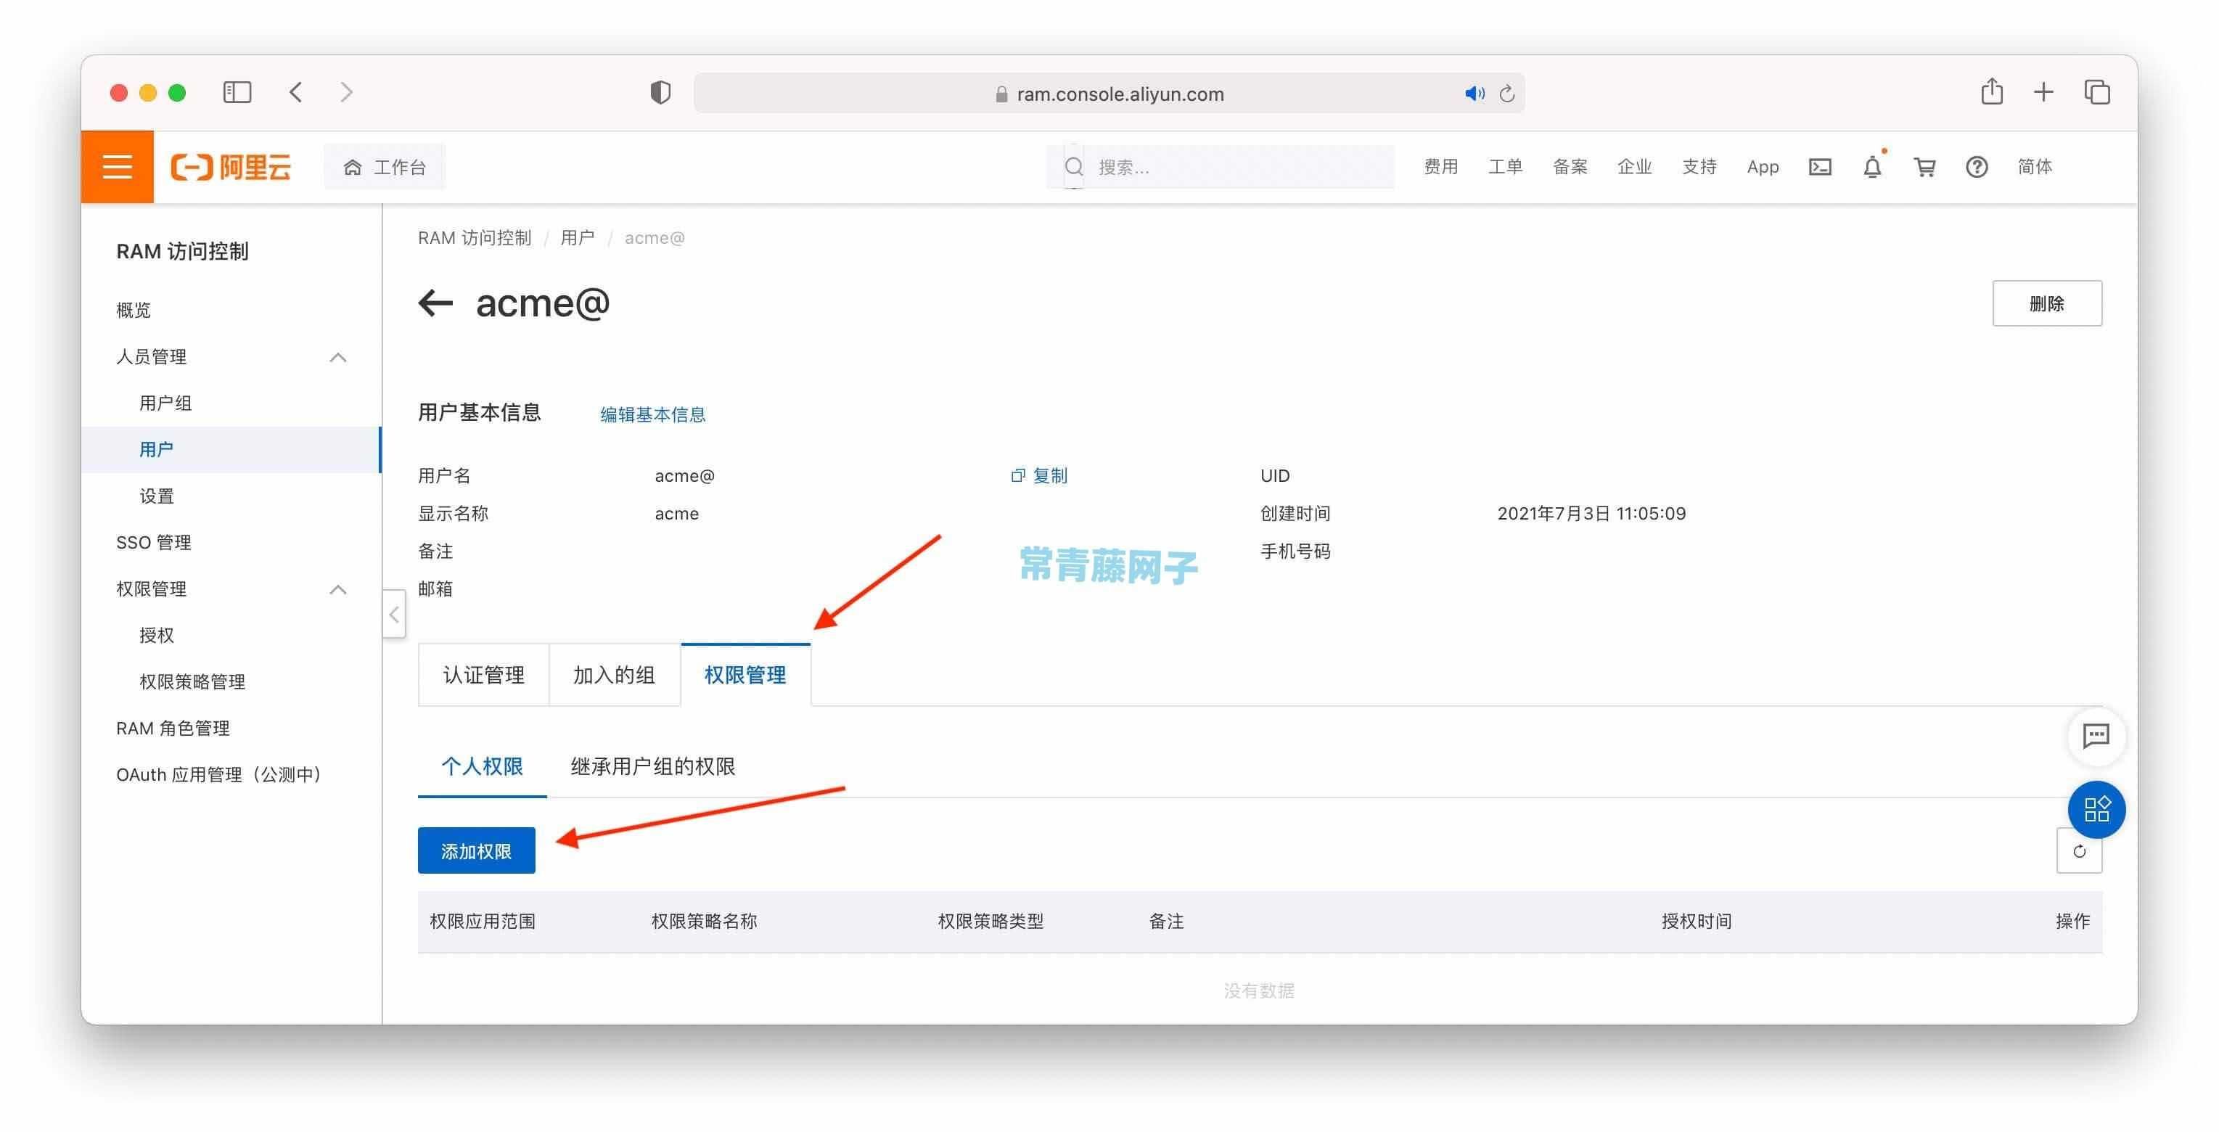Mute the tab audio speaker icon
The image size is (2219, 1132).
click(1474, 93)
